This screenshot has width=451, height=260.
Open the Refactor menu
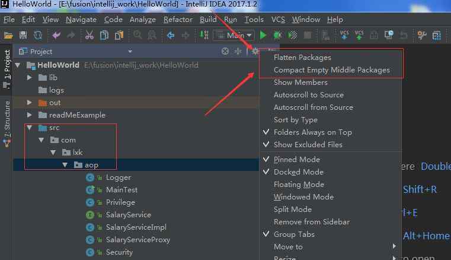point(178,20)
